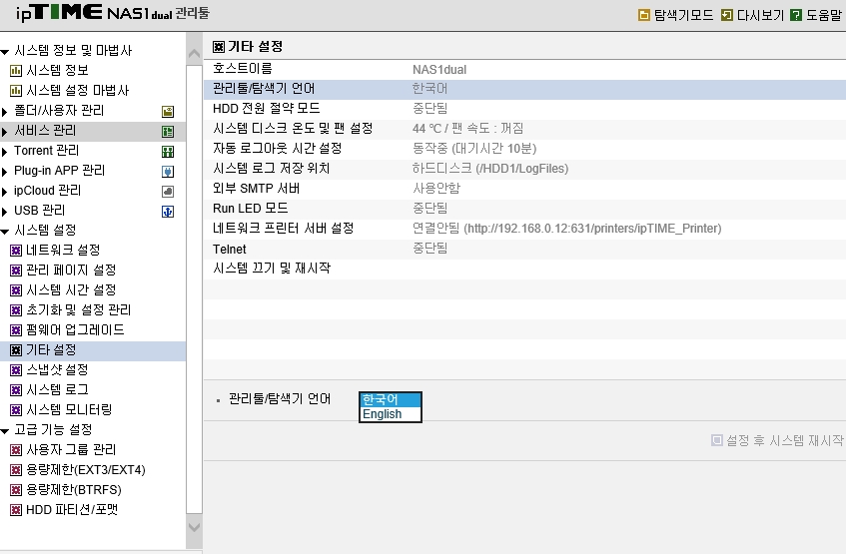Click the red icon for 용량제한(BTRFS)
The height and width of the screenshot is (554, 846).
tap(16, 490)
